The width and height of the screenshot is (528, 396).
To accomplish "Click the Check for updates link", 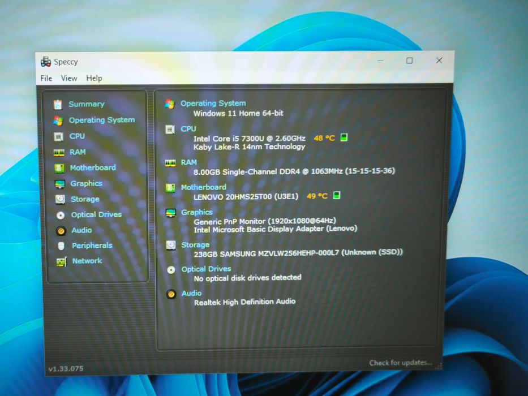I will point(400,363).
